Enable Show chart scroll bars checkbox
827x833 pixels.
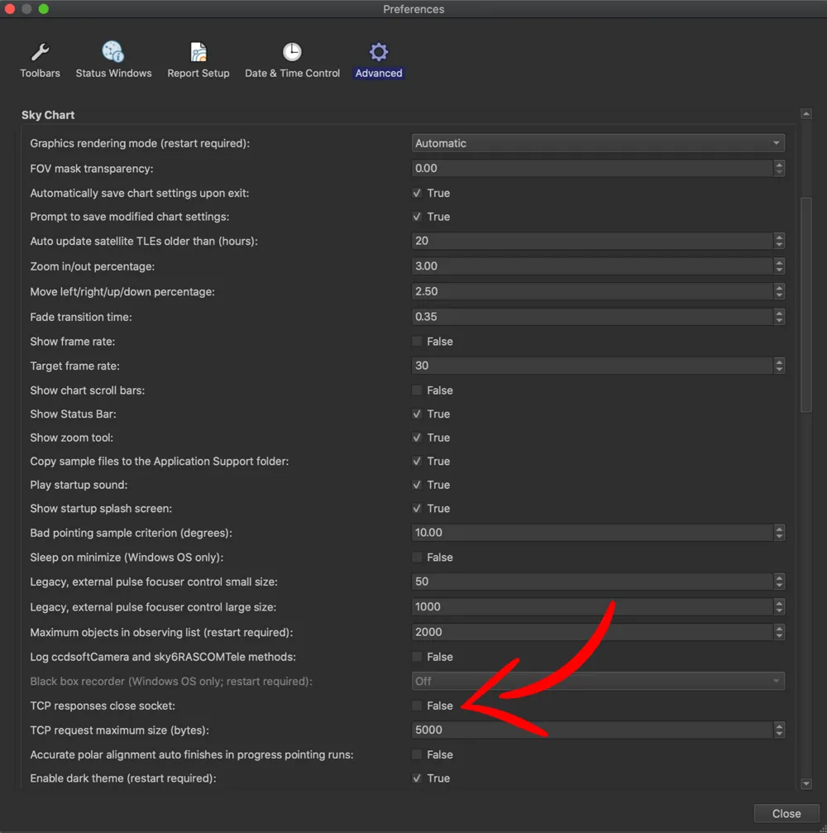point(417,390)
